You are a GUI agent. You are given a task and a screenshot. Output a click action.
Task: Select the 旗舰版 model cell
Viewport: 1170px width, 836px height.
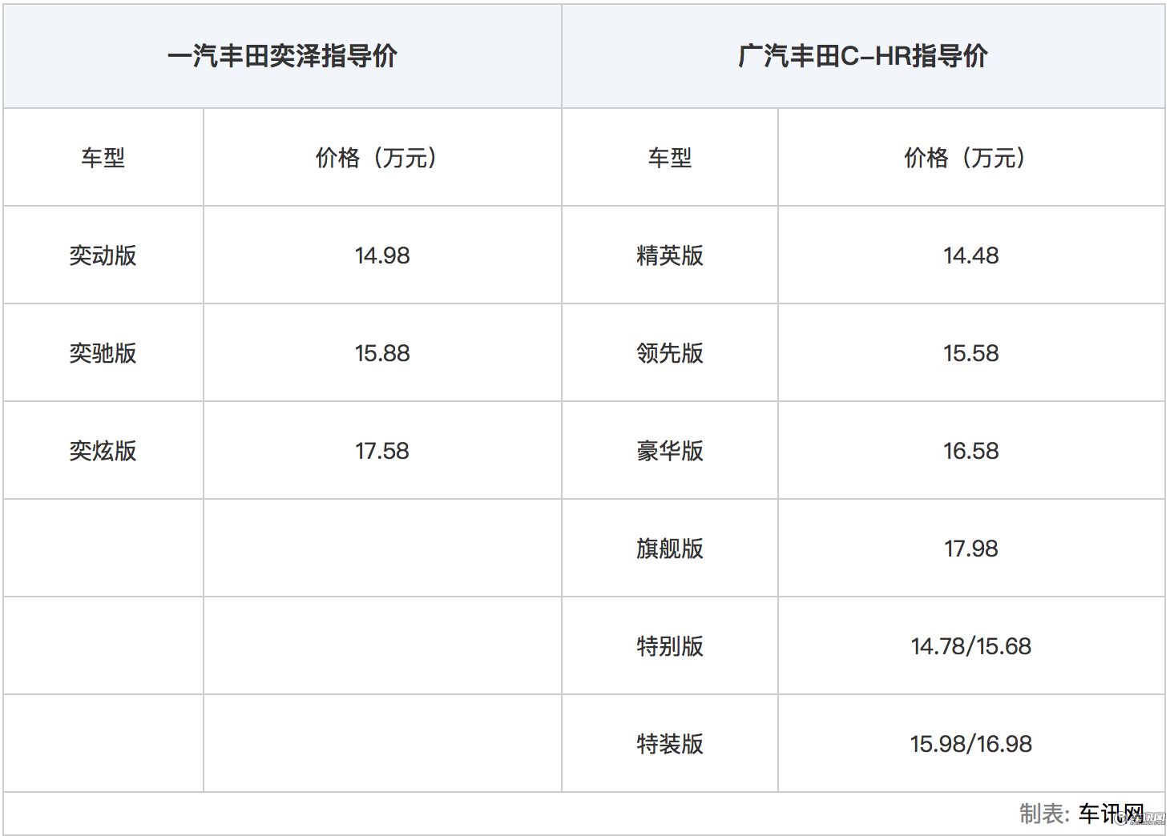tap(670, 549)
